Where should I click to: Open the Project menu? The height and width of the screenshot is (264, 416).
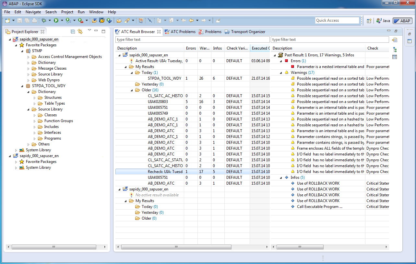[67, 12]
